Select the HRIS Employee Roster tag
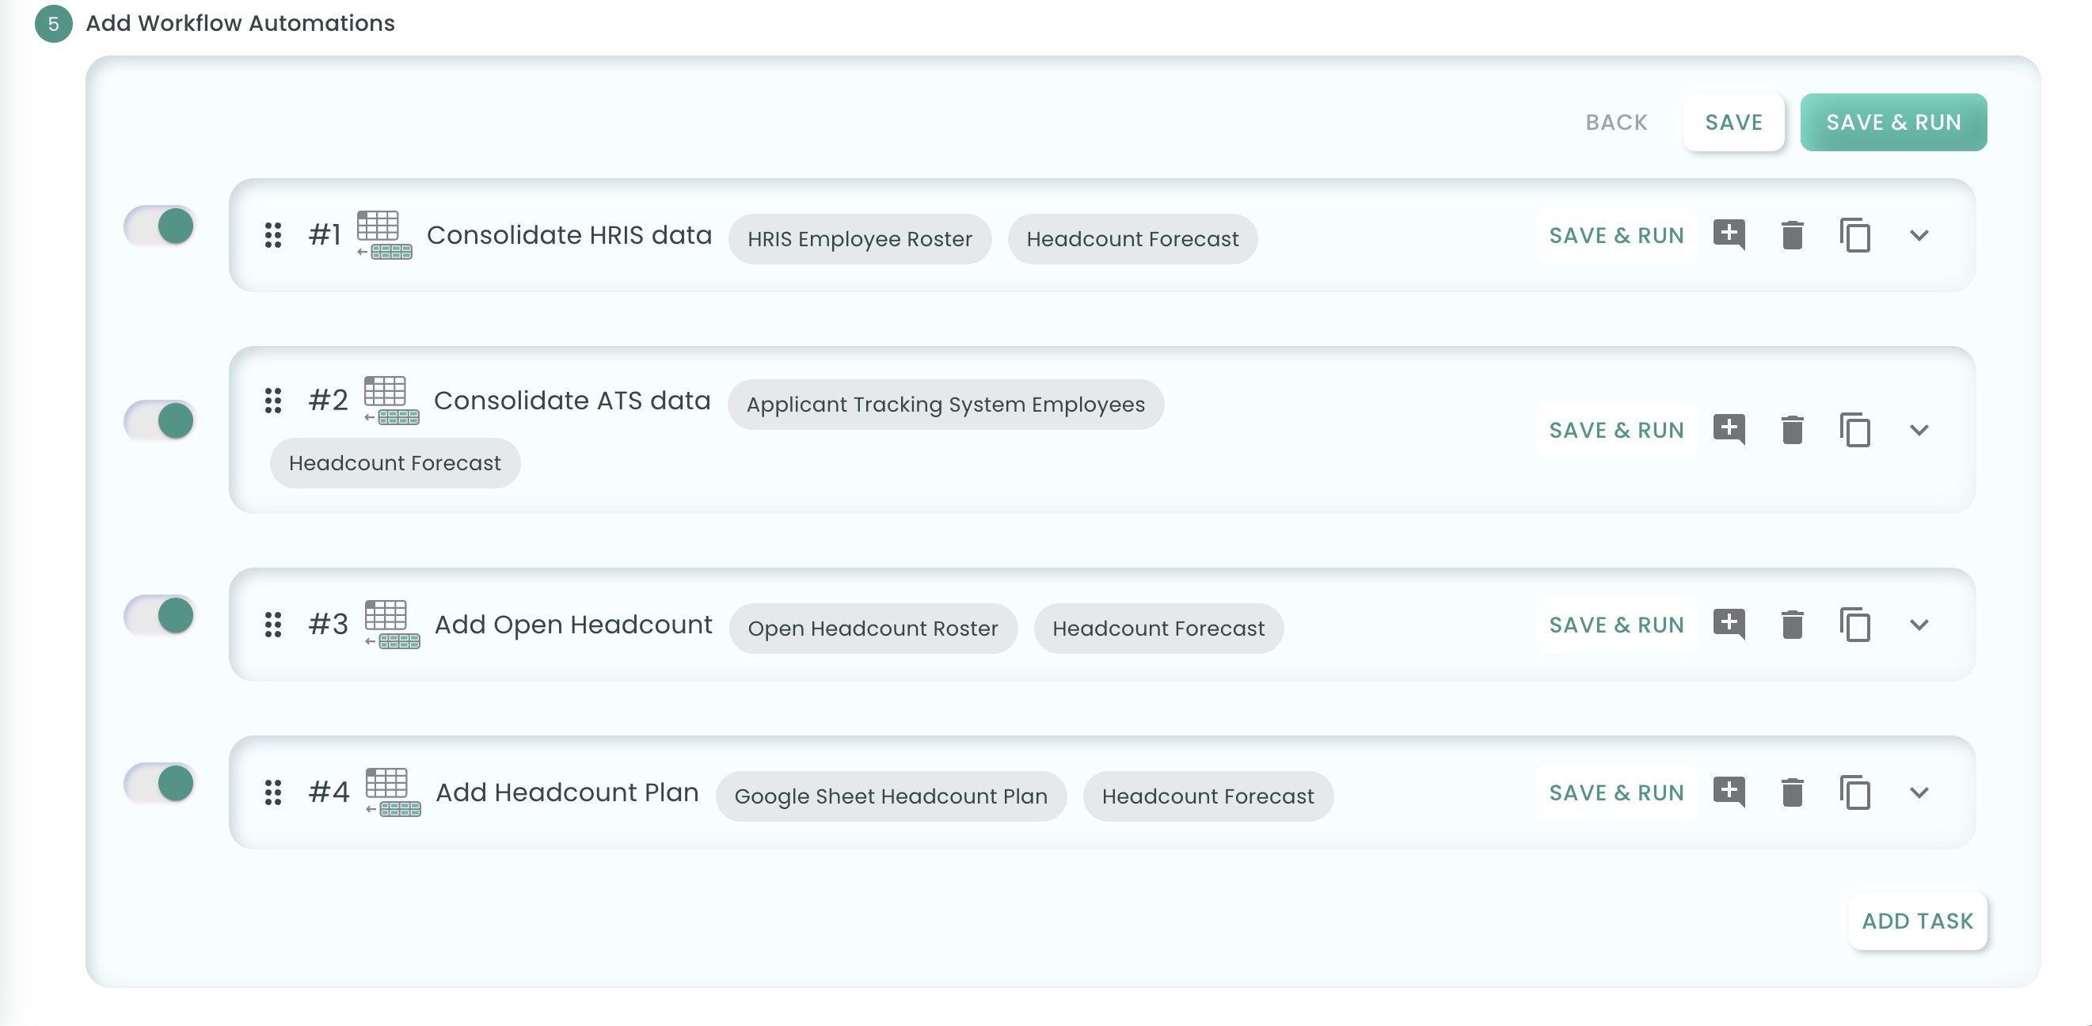 [x=859, y=238]
